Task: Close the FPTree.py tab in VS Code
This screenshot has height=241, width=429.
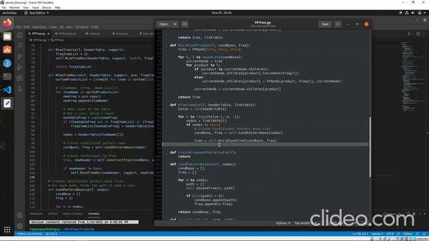Action: coord(48,33)
